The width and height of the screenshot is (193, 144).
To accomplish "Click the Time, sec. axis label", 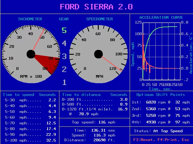I will [161, 89].
